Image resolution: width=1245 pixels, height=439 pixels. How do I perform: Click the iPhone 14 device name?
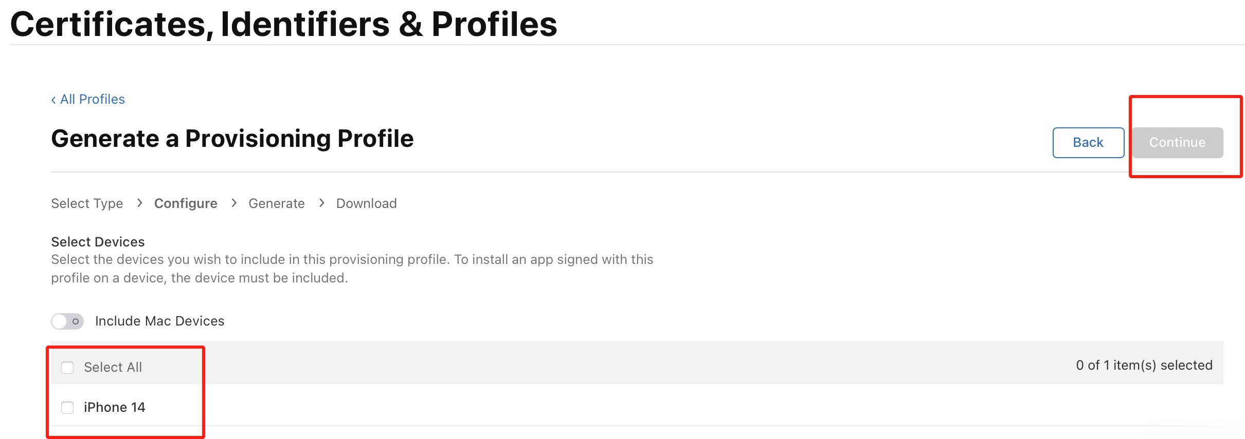point(115,407)
